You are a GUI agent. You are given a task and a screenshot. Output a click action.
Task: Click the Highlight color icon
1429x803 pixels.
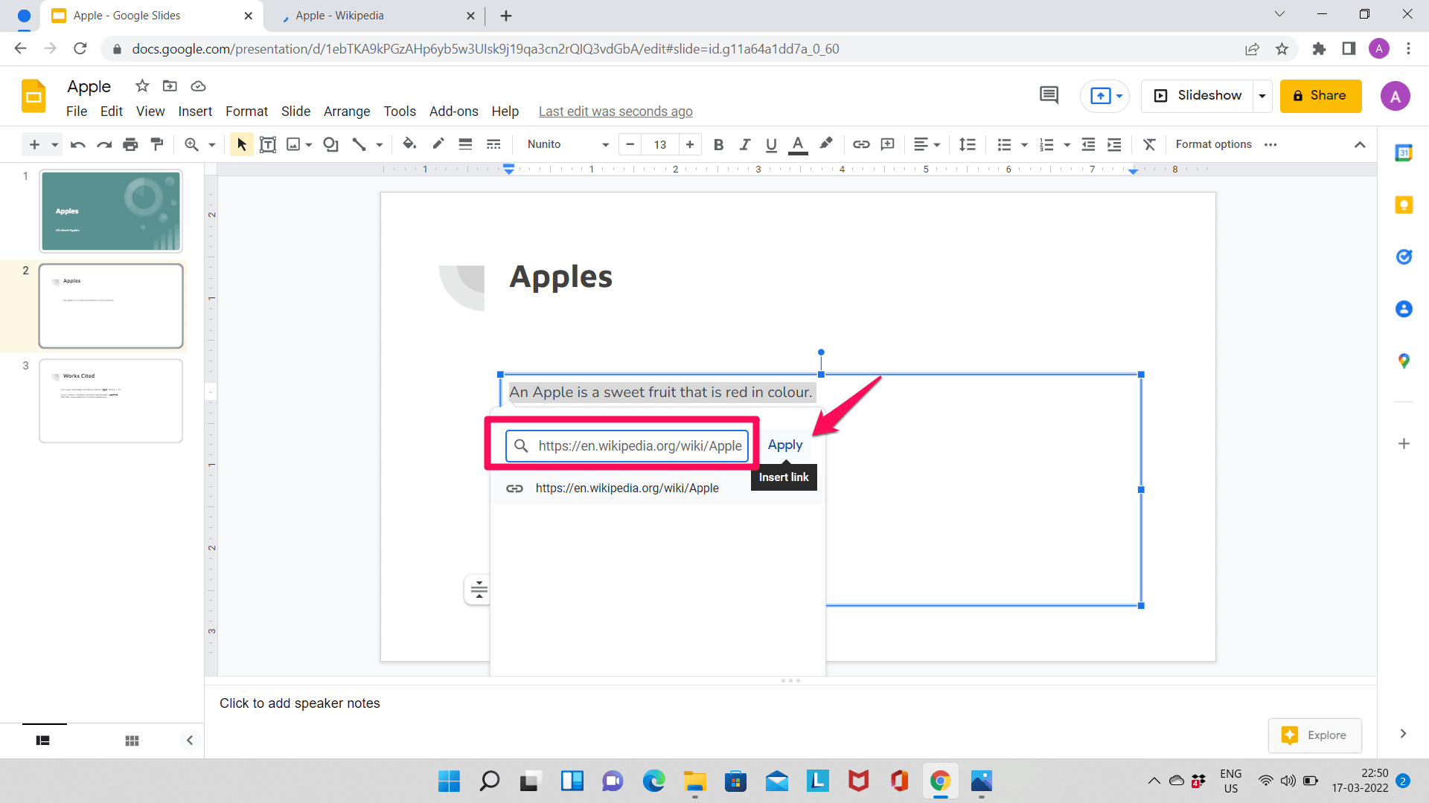tap(826, 144)
